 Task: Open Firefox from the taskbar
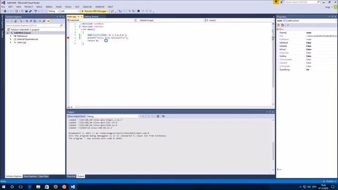pos(55,187)
